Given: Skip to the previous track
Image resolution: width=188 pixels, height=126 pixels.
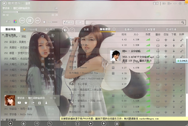Looking at the screenshot, I should [x=22, y=21].
